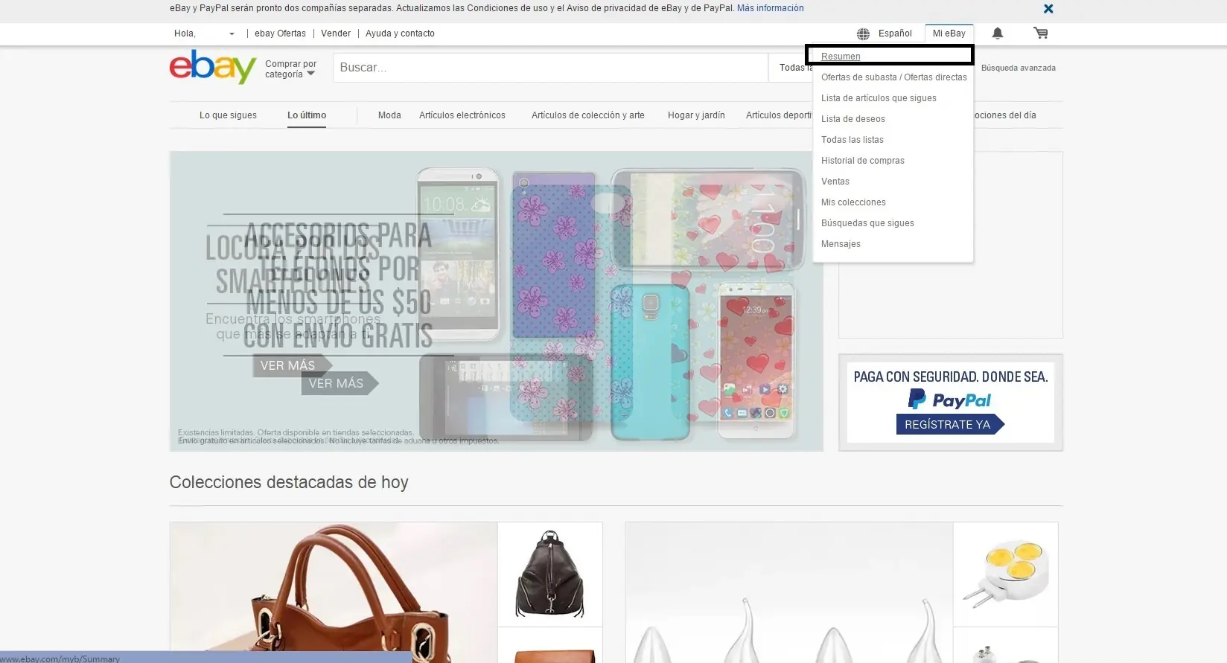
Task: Go to Ventas in the menu
Action: click(x=835, y=182)
